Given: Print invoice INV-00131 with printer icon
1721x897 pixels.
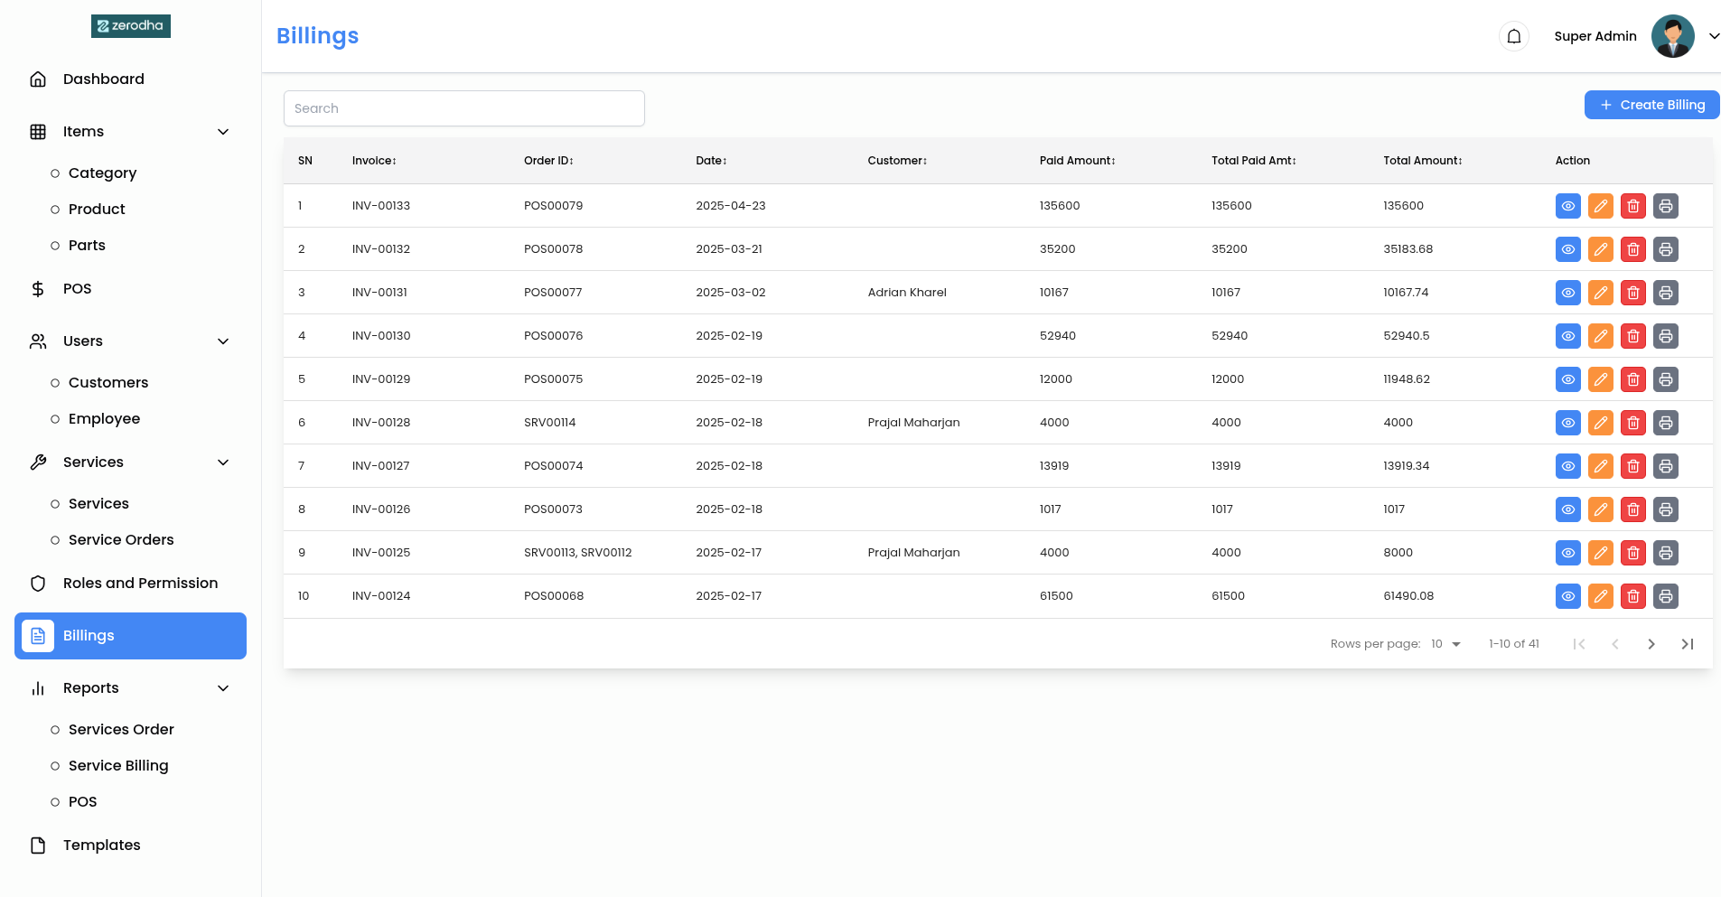Looking at the screenshot, I should click(1665, 293).
